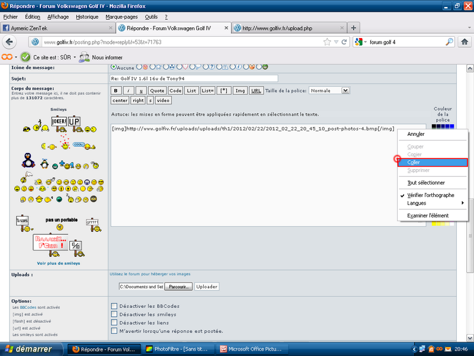Switch to the Aymeric ZenTek tab
This screenshot has height=356, width=474.
[x=57, y=28]
